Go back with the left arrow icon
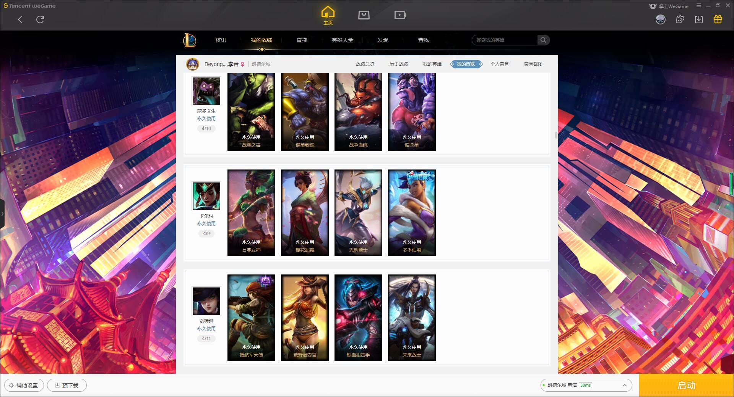This screenshot has height=397, width=734. pos(20,19)
